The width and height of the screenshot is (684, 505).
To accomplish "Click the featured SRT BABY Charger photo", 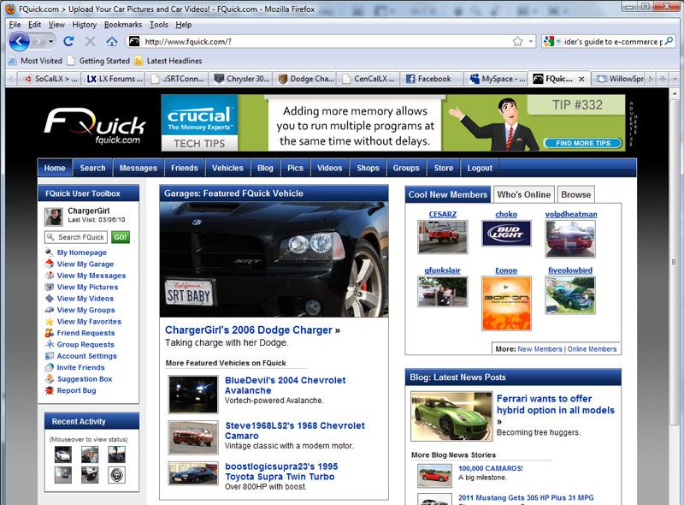I will tap(274, 259).
